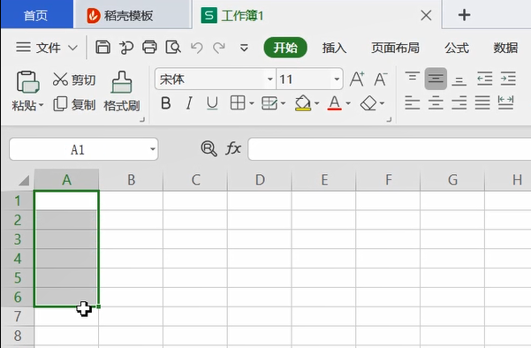531x348 pixels.
Task: Open the font size 11 dropdown
Action: click(337, 79)
